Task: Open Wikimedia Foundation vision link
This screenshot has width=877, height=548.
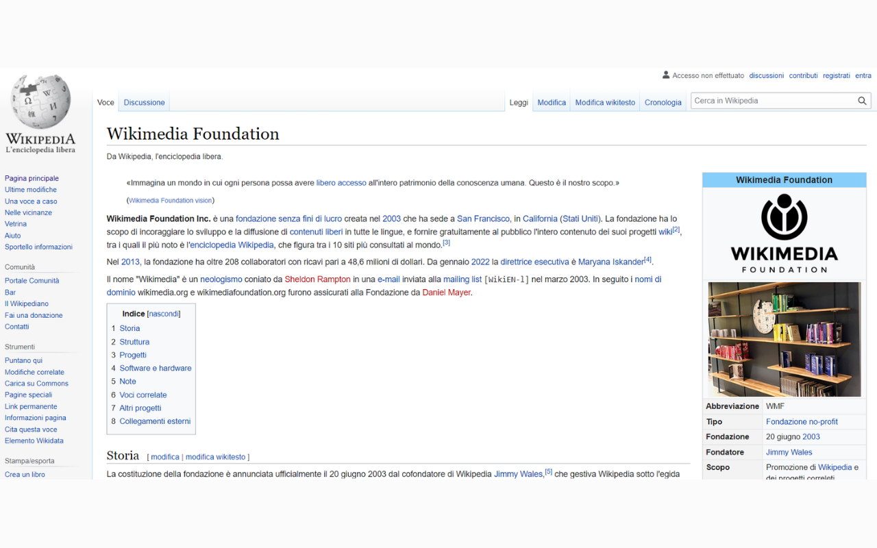Action: [x=171, y=201]
